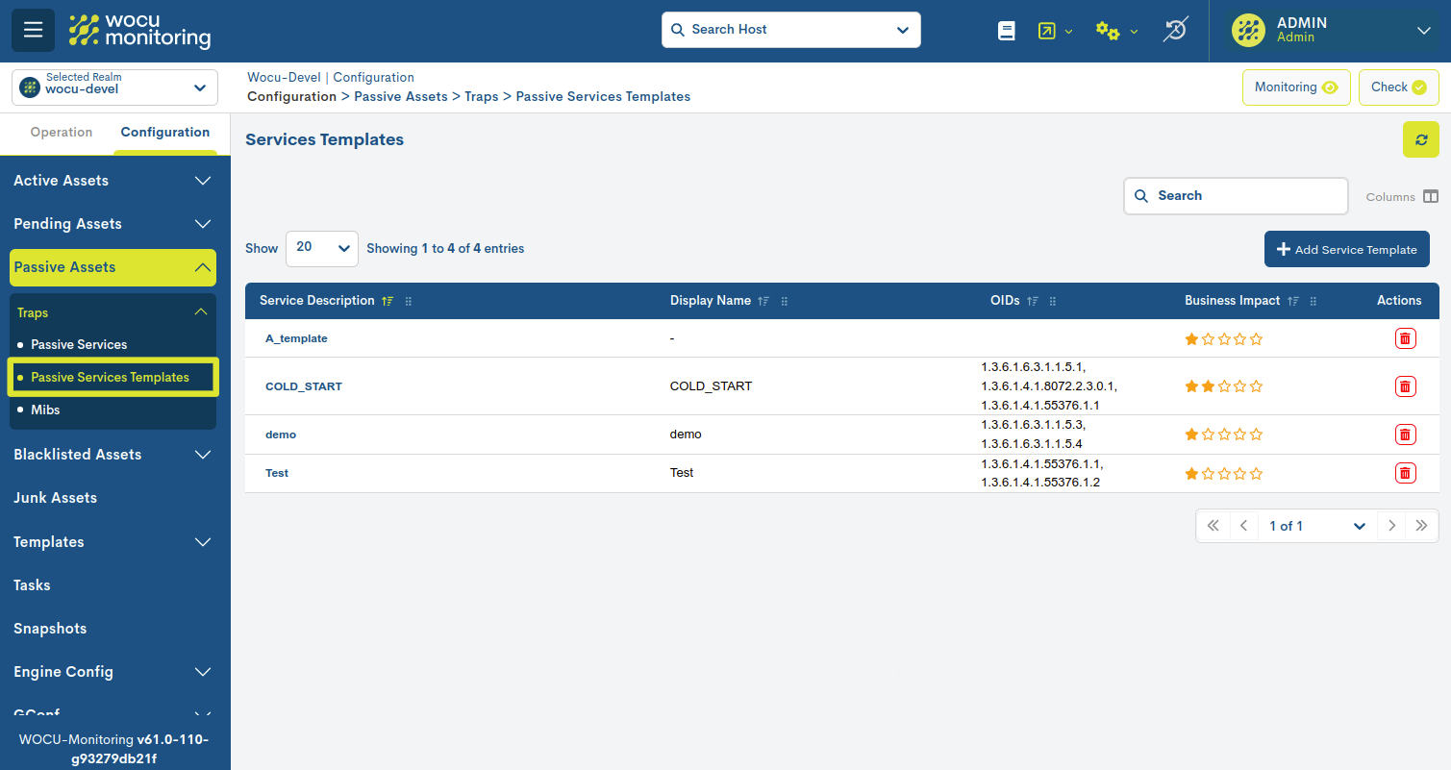
Task: Click the ADMIN user avatar
Action: [1248, 30]
